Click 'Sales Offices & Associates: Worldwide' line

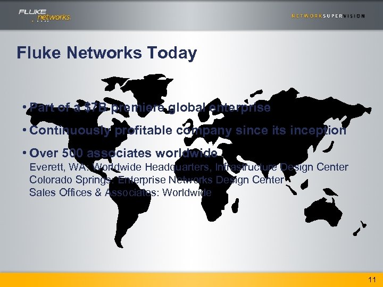tap(120, 192)
